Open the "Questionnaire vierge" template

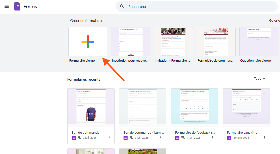coord(259,42)
